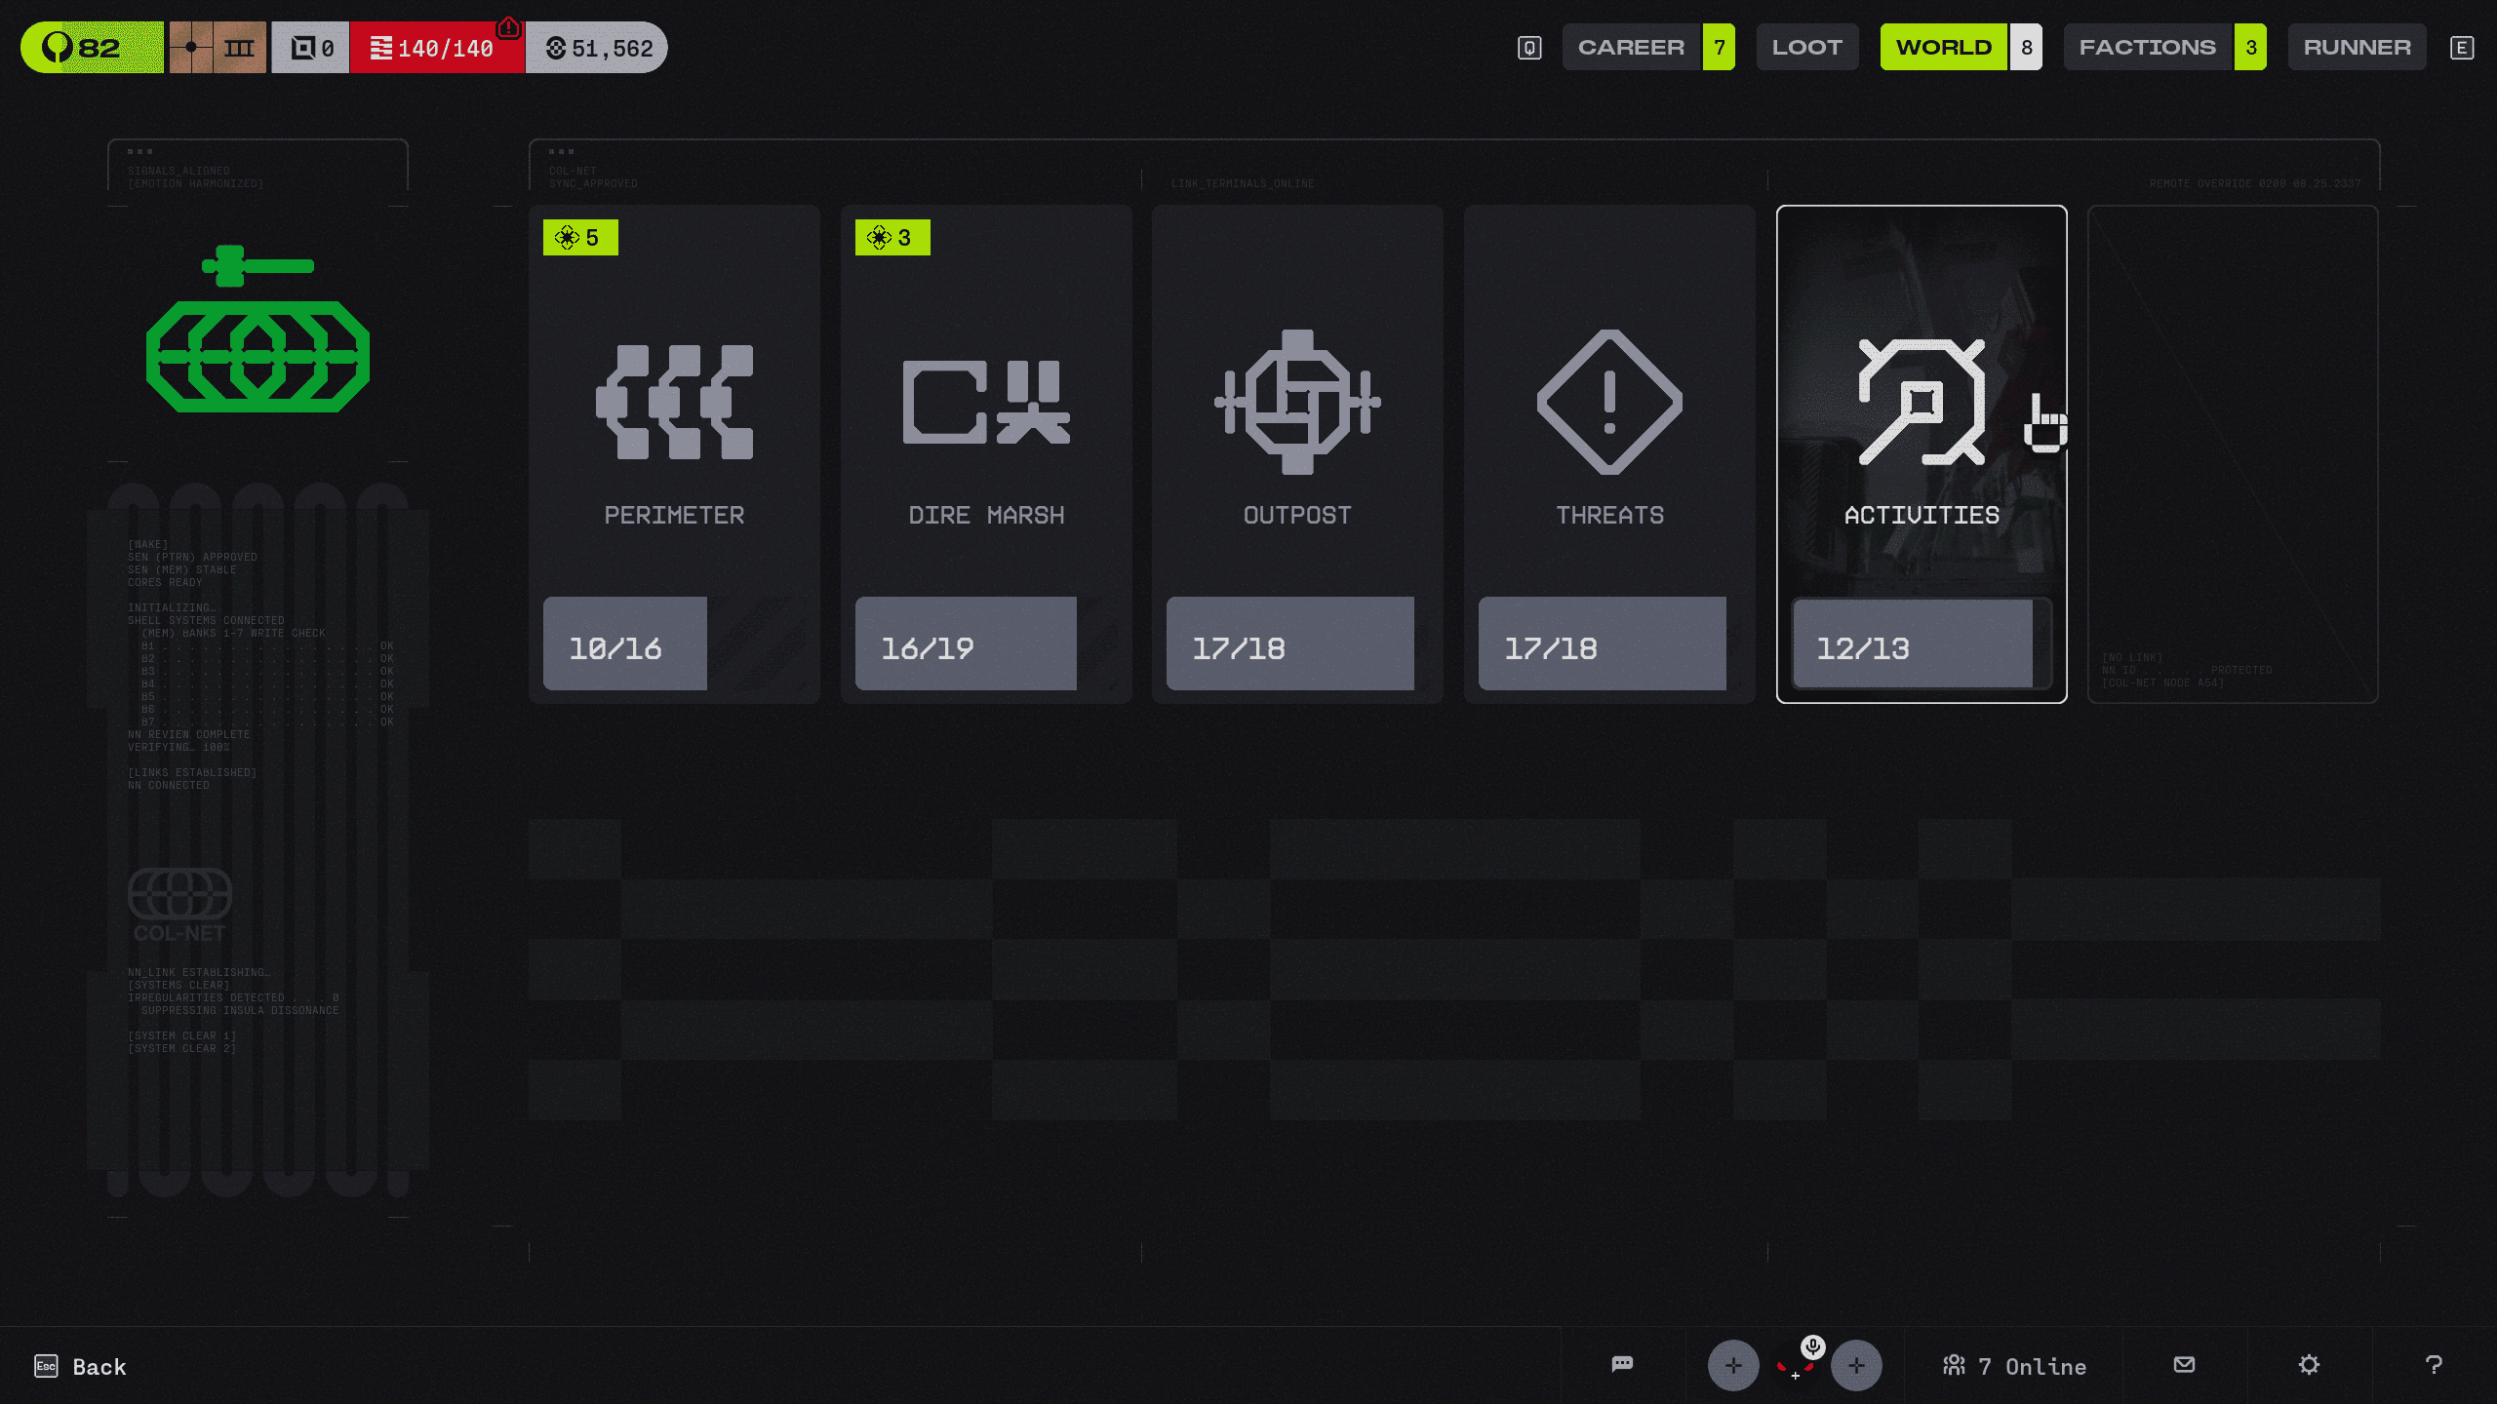Click the 51,562 credits currency indicator
The width and height of the screenshot is (2497, 1404).
coord(597,48)
